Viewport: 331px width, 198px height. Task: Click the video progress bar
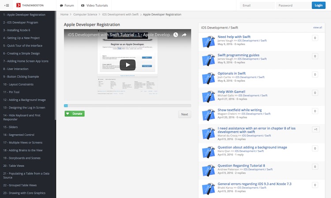pyautogui.click(x=128, y=106)
